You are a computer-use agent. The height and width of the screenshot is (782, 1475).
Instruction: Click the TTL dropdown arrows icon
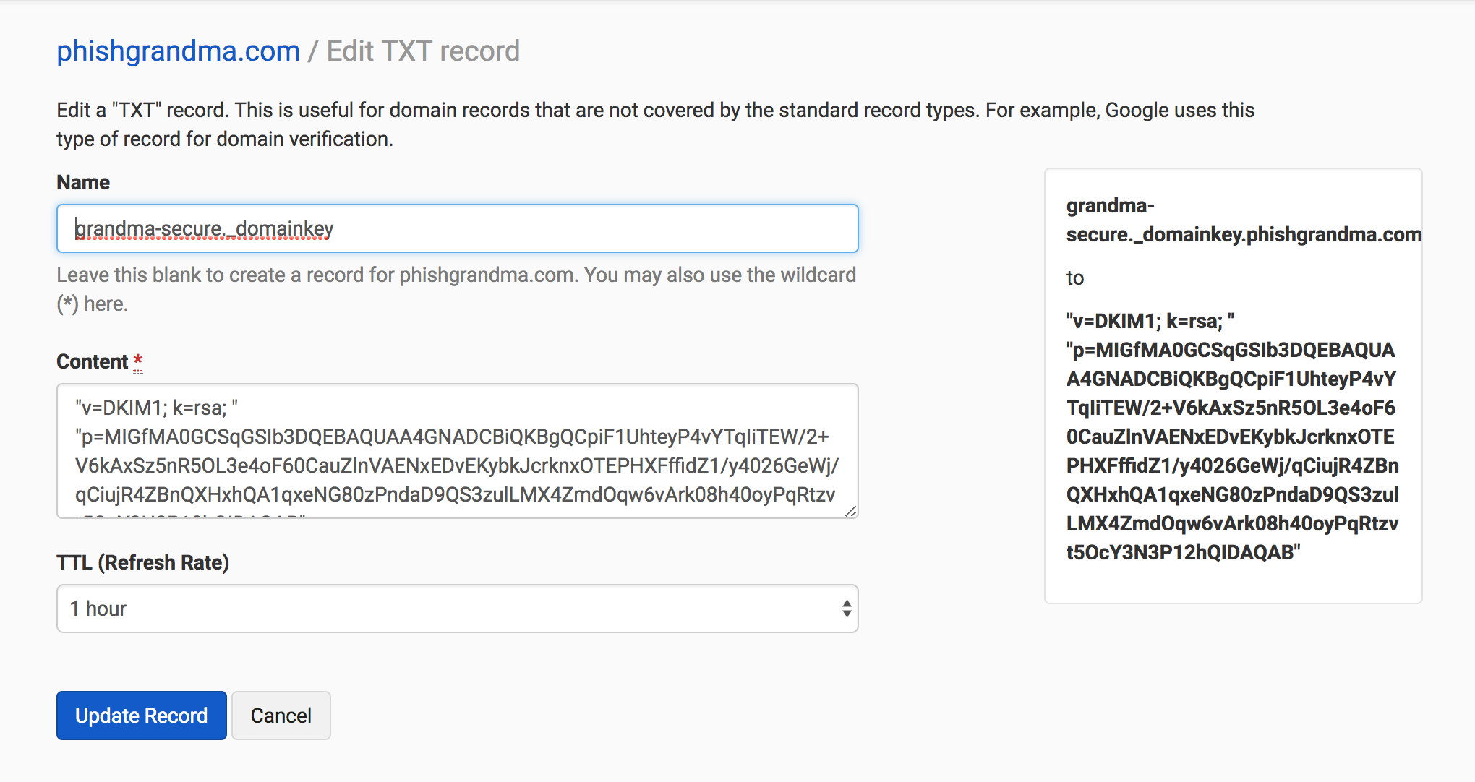point(846,609)
